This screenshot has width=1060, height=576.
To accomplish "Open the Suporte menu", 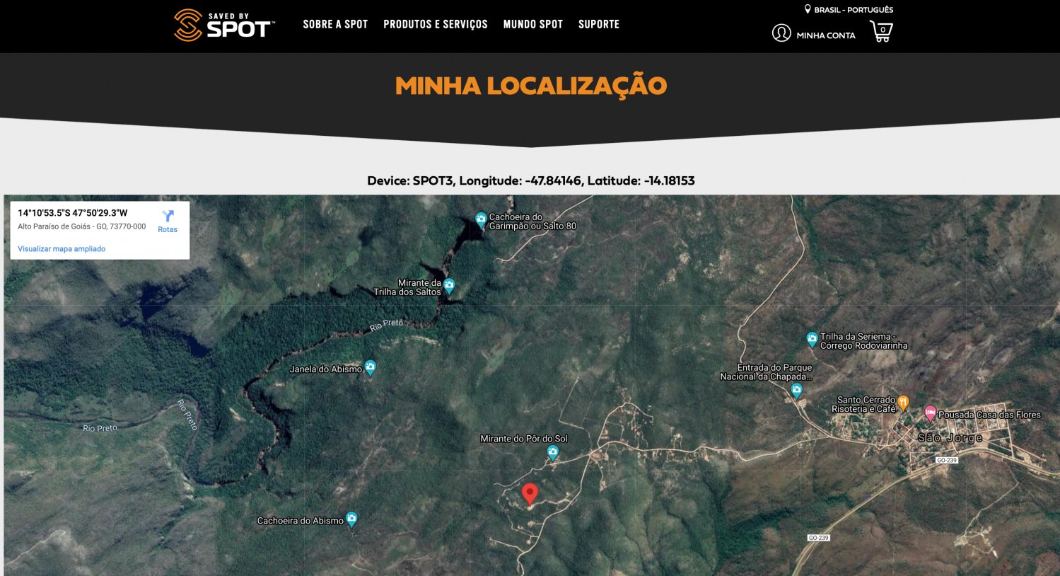I will point(598,24).
